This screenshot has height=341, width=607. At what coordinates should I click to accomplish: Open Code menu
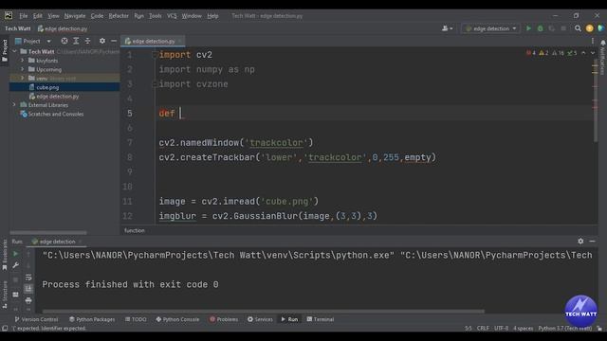point(97,16)
